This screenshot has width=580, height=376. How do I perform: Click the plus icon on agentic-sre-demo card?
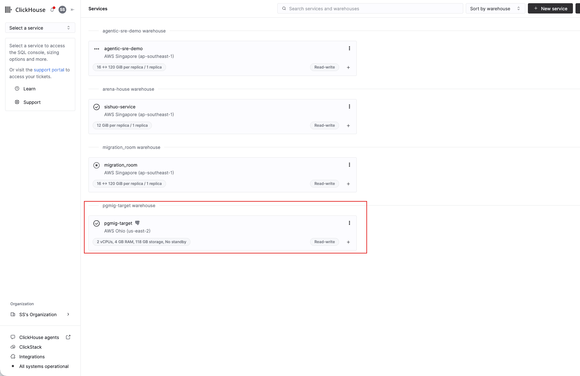pos(348,68)
